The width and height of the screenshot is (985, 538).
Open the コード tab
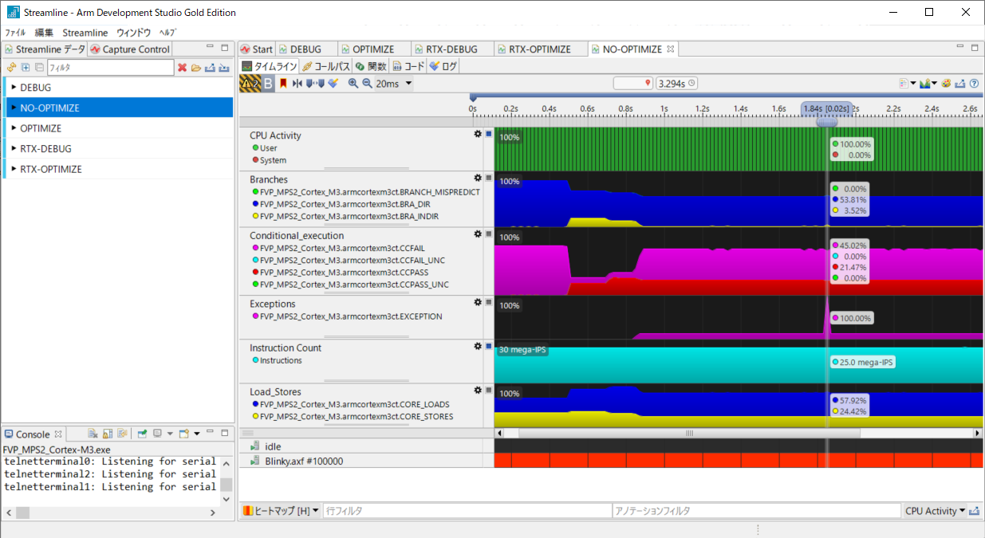point(408,66)
